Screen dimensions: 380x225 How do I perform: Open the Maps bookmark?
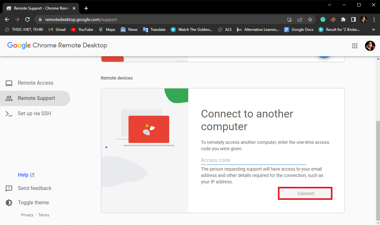pos(107,30)
